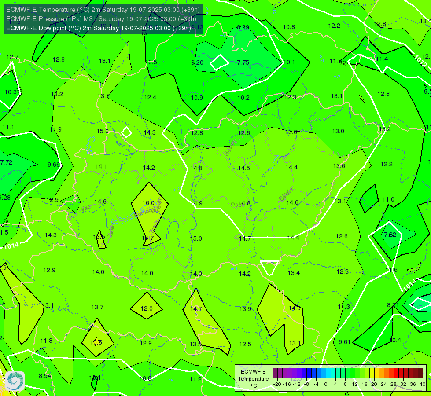The width and height of the screenshot is (431, 396).
Task: Click the 12.3 map value
Action: pos(290,97)
